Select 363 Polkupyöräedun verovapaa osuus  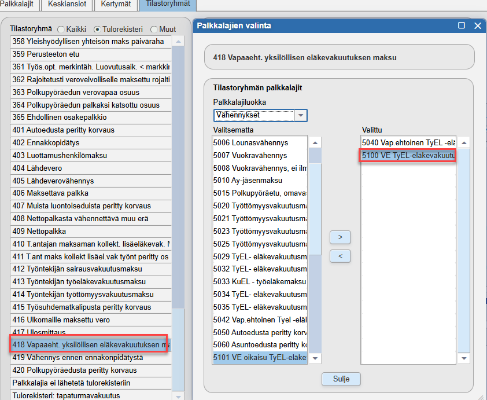pos(91,92)
